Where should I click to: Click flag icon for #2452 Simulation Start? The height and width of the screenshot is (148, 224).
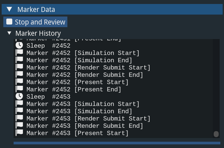(x=20, y=53)
